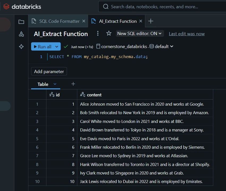Open the Last edit was now link
Screen dimensions: 226x191
[x=187, y=34]
